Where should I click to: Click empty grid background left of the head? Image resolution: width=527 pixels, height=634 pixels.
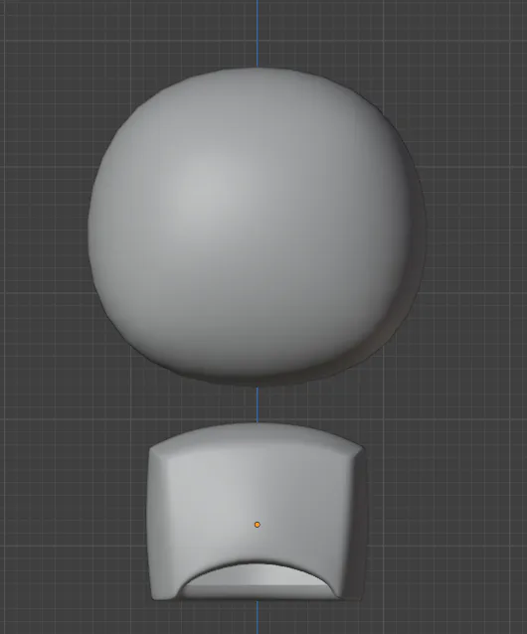tap(44, 227)
